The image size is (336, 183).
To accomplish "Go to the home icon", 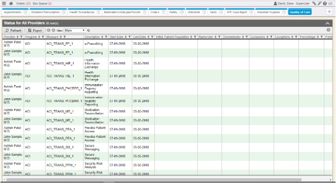I will [11, 3].
